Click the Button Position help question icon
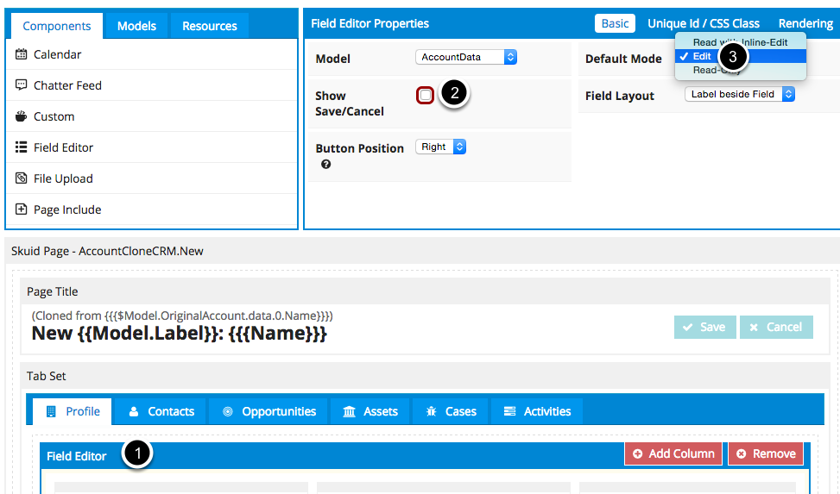This screenshot has width=840, height=494. point(325,165)
